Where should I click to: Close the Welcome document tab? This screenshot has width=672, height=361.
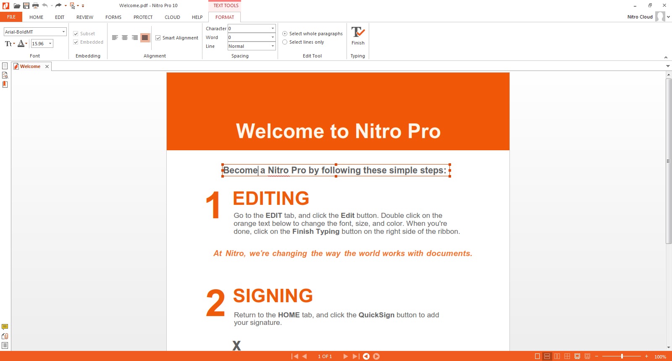pyautogui.click(x=47, y=66)
